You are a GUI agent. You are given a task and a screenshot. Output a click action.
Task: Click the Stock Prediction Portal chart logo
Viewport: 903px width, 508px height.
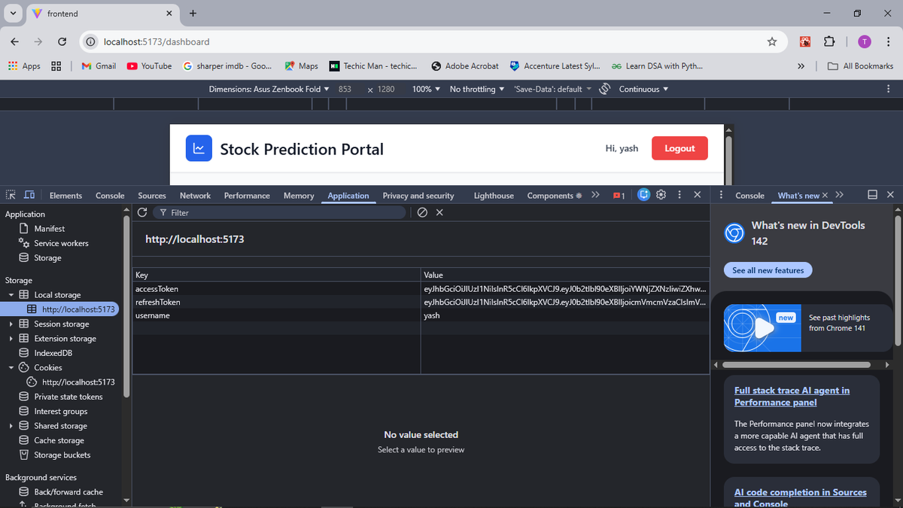(199, 148)
